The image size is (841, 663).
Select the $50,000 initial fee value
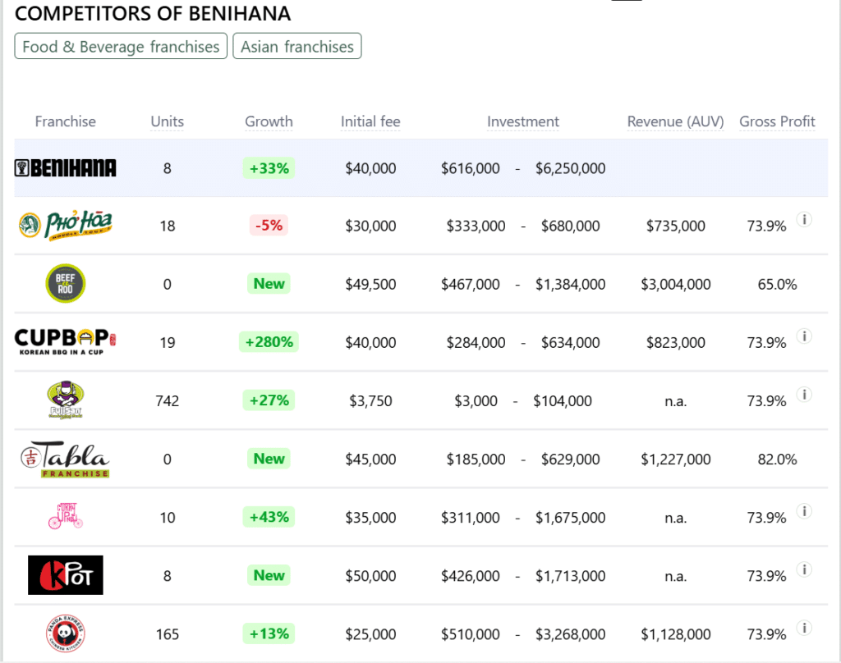pos(370,576)
